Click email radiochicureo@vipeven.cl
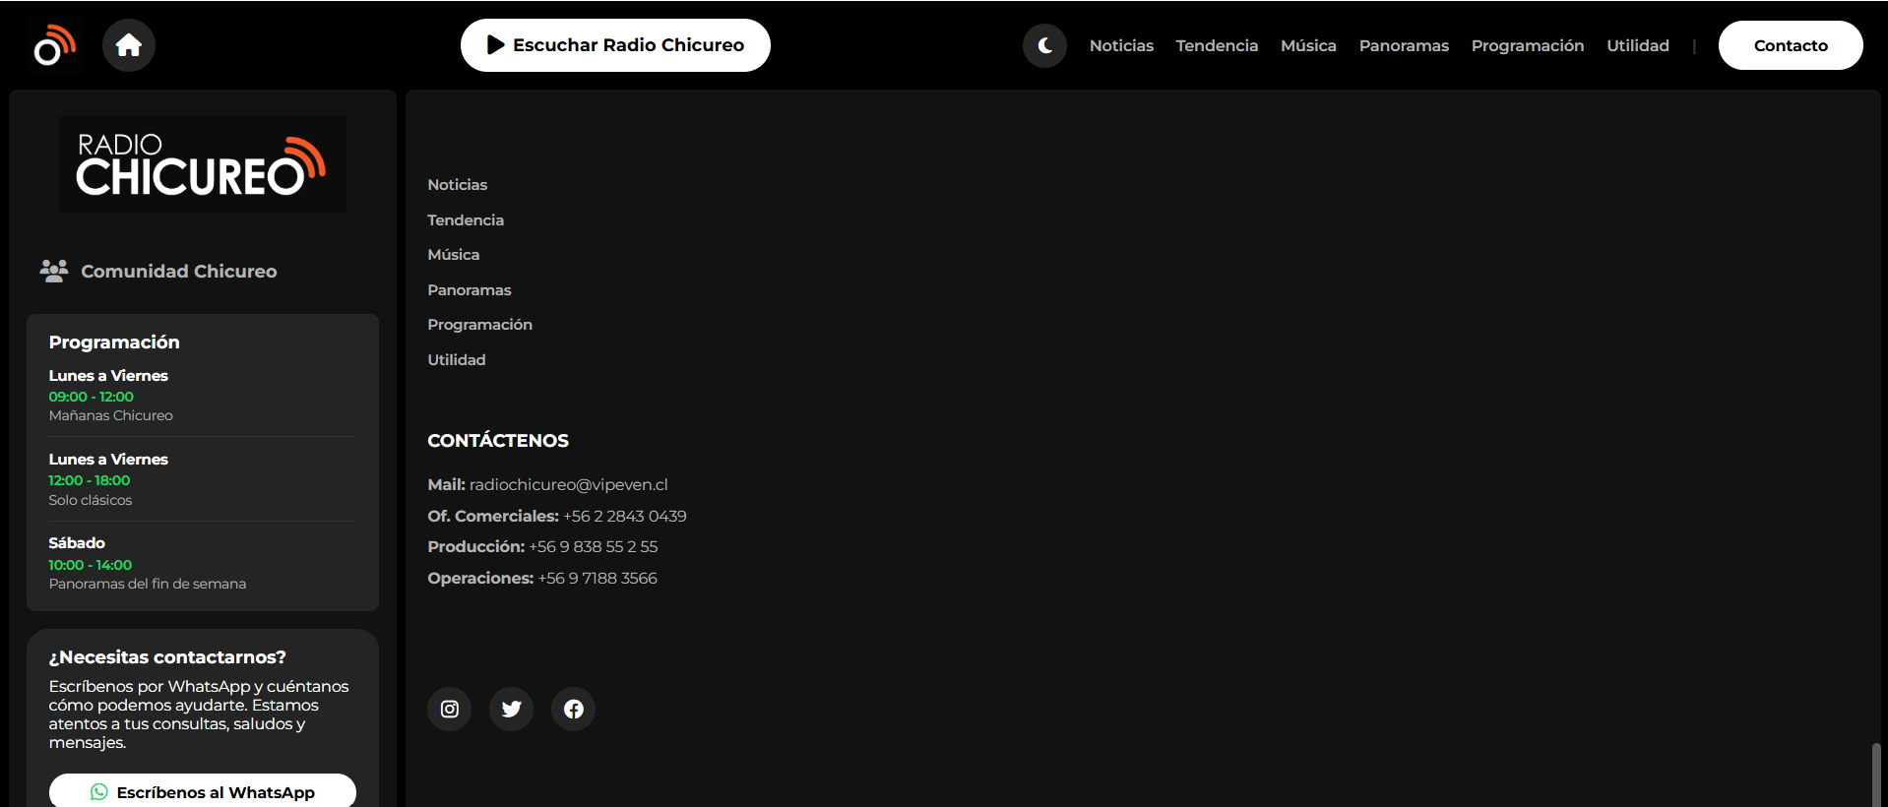 click(569, 484)
